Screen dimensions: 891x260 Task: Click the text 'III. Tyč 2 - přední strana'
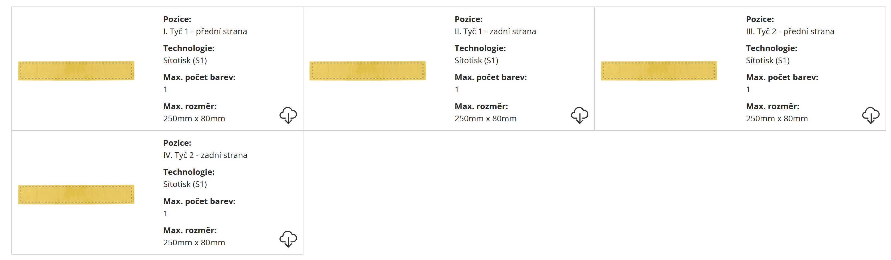point(790,31)
